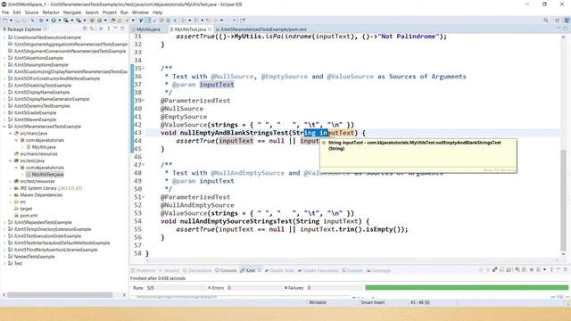Open the Source menu
The height and width of the screenshot is (321, 571).
coord(31,12)
